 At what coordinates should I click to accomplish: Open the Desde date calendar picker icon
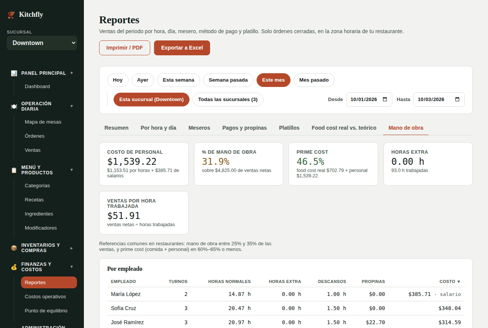385,99
